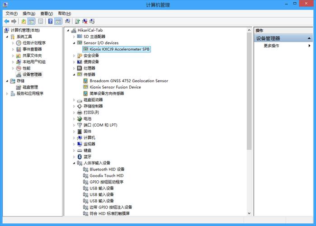Collapse the Sensor I/O devices category
Viewport: 316px width, 226px height.
[x=74, y=43]
